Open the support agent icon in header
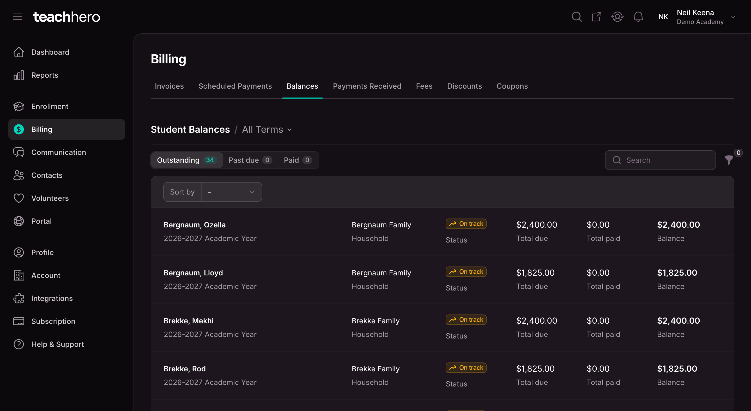The image size is (751, 411). (x=617, y=17)
